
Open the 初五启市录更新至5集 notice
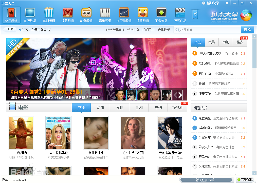point(36,30)
